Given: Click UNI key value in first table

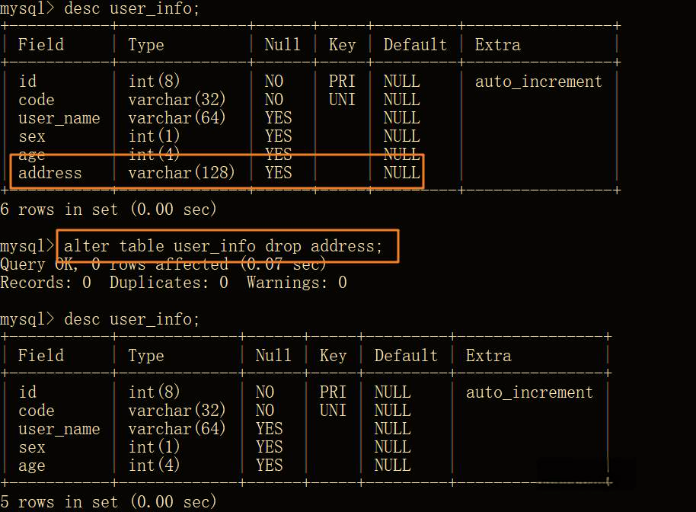Looking at the screenshot, I should 342,100.
